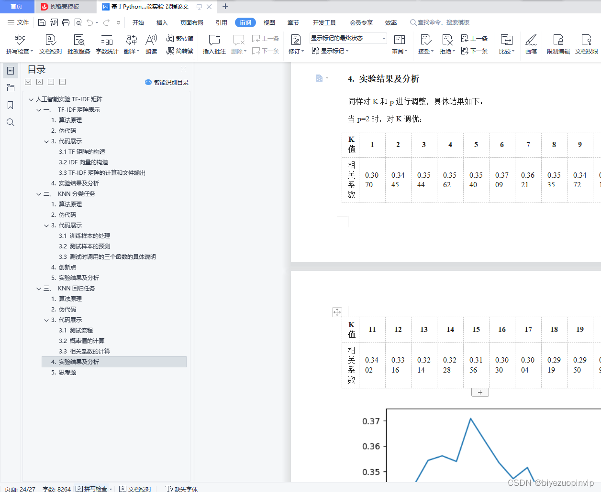Open the 文档校对 proofreading tool
This screenshot has width=601, height=492.
[x=50, y=44]
